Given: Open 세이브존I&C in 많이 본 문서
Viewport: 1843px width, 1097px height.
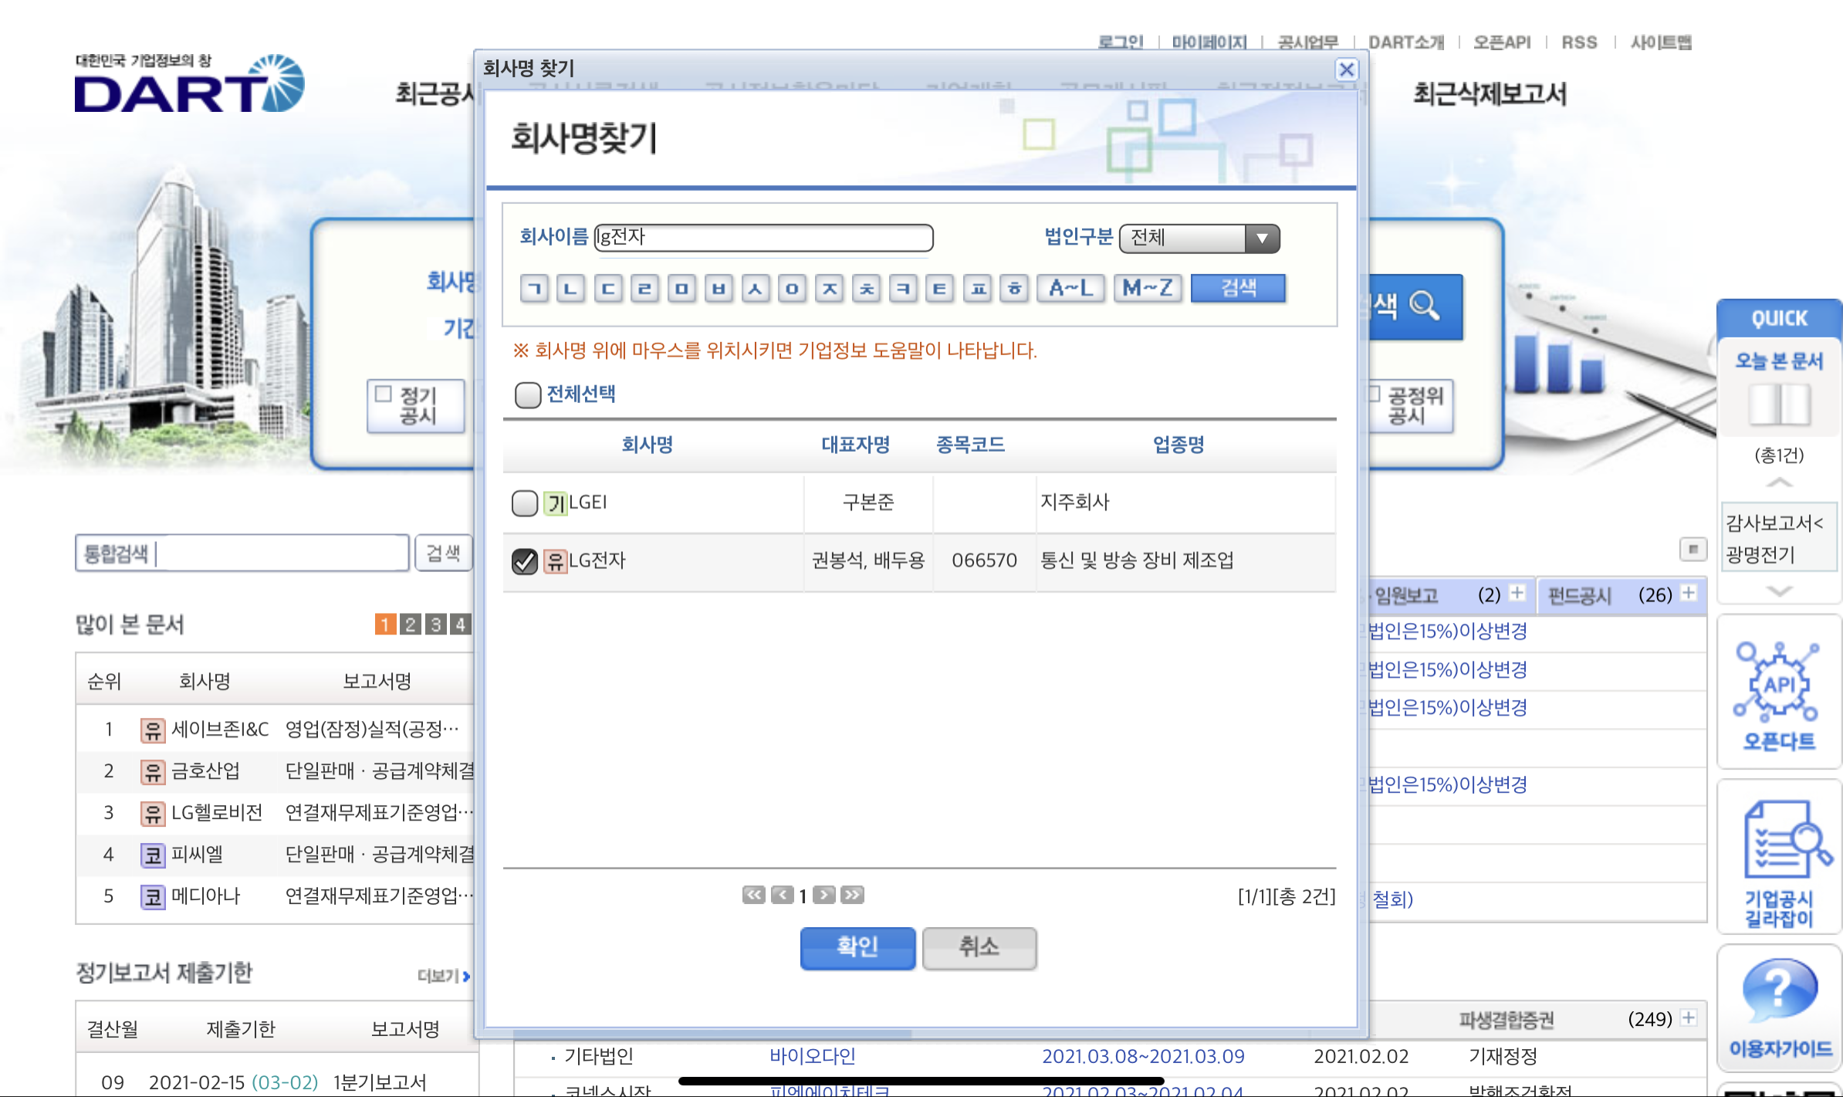Looking at the screenshot, I should 219,729.
